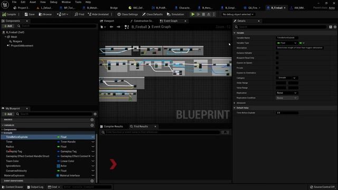The width and height of the screenshot is (338, 190).
Task: Switch to the Construction Script tab
Action: (142, 21)
